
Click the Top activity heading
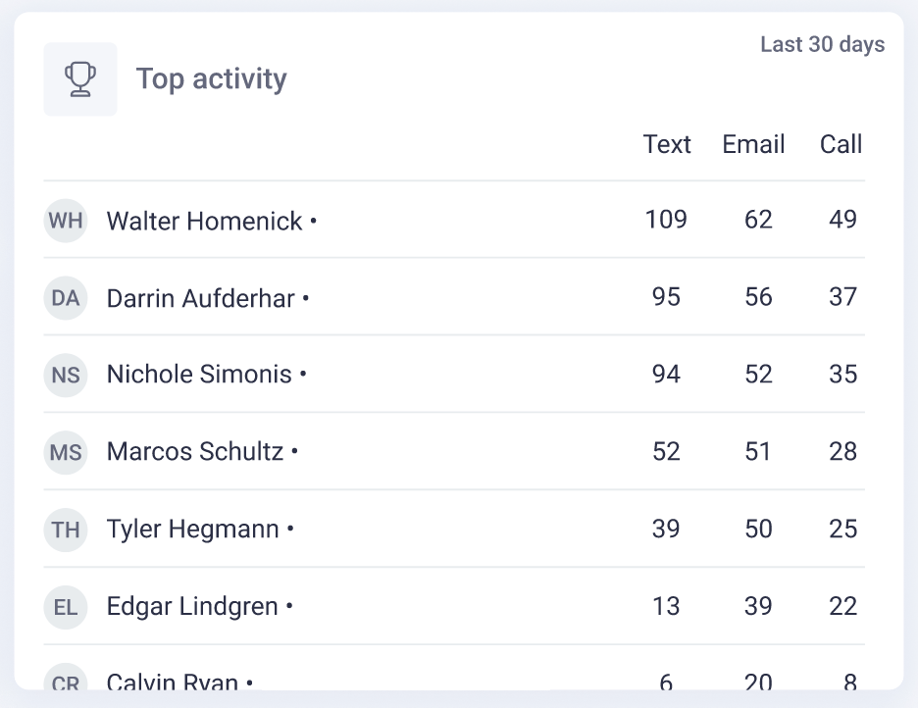click(211, 79)
